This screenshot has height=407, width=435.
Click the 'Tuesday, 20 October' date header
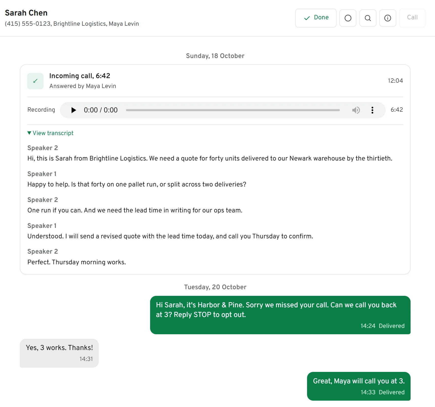click(x=215, y=287)
